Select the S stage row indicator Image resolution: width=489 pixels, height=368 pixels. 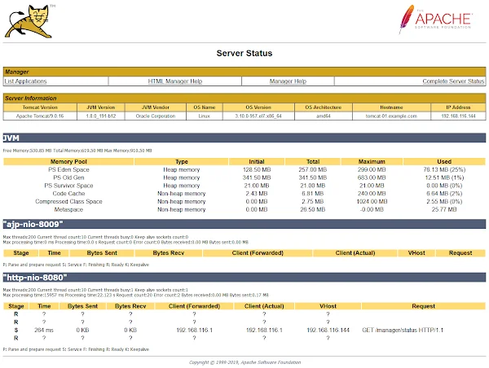[x=16, y=330]
